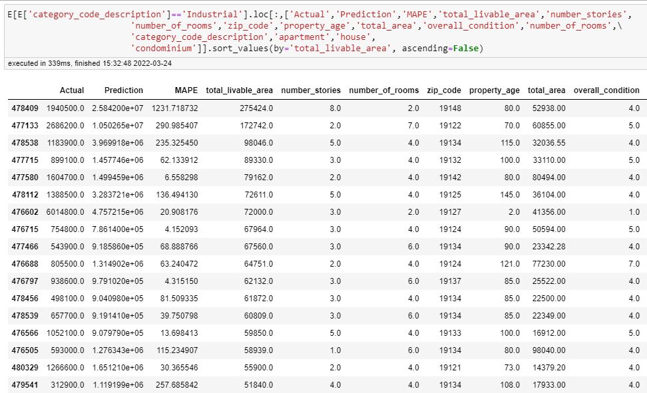
Task: Click zip code 19142
Action: 450,178
